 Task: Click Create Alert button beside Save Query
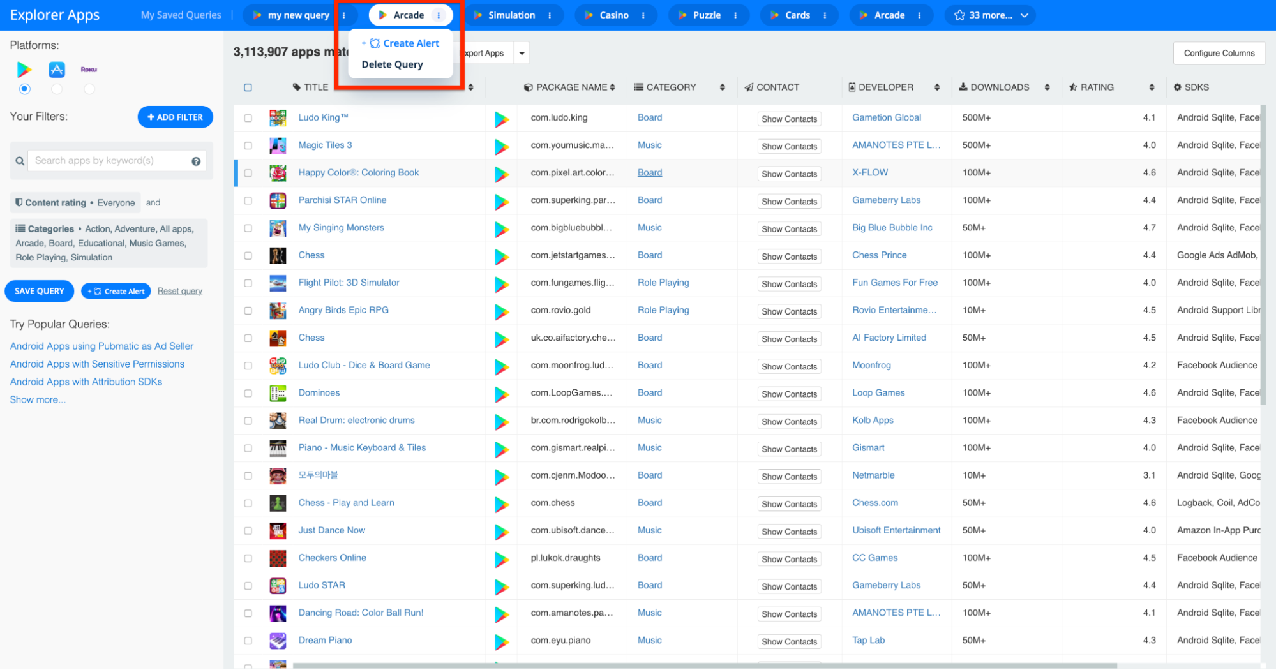point(116,292)
